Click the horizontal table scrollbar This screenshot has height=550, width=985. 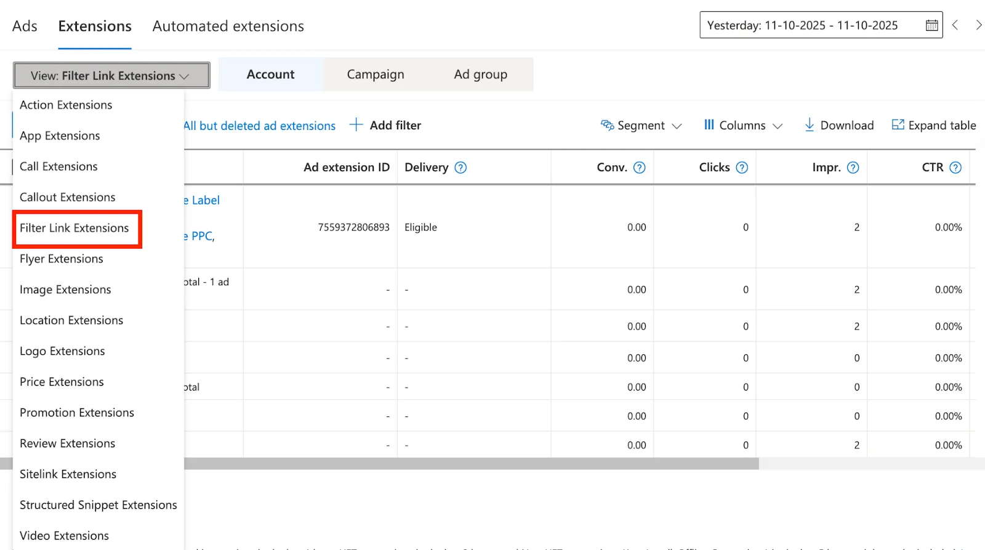(x=471, y=464)
